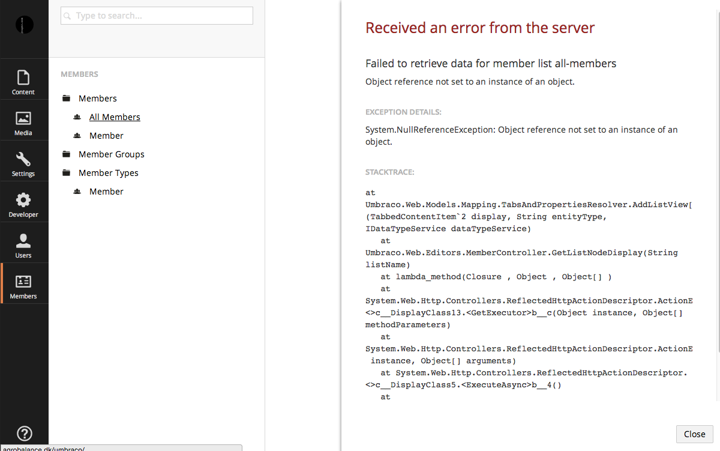Open the Settings wrench section
The width and height of the screenshot is (720, 451).
[x=23, y=164]
